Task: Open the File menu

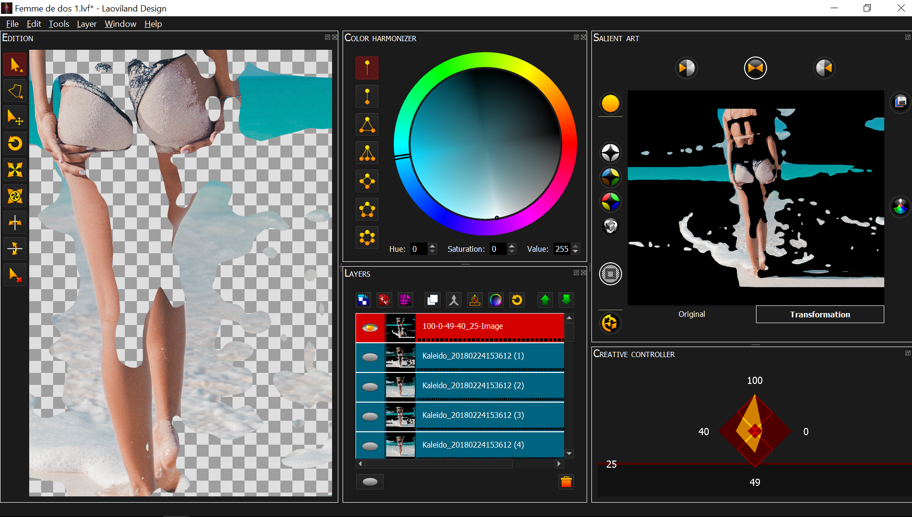Action: click(x=12, y=24)
